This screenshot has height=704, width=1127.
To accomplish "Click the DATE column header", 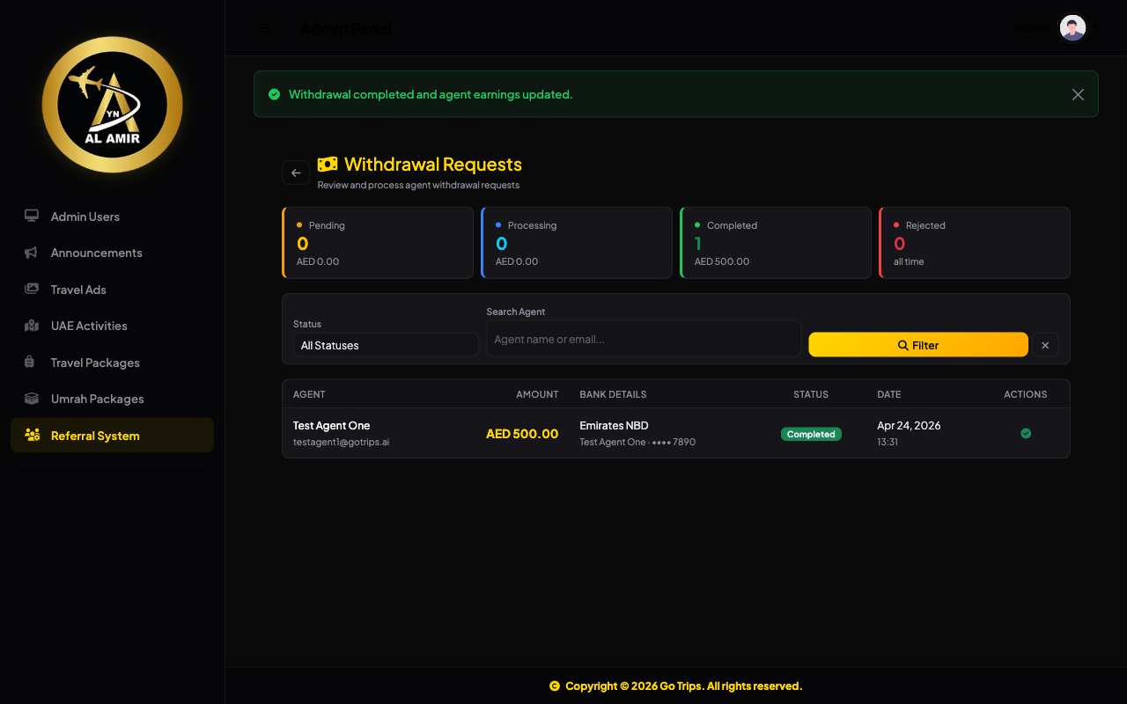I will tap(889, 394).
